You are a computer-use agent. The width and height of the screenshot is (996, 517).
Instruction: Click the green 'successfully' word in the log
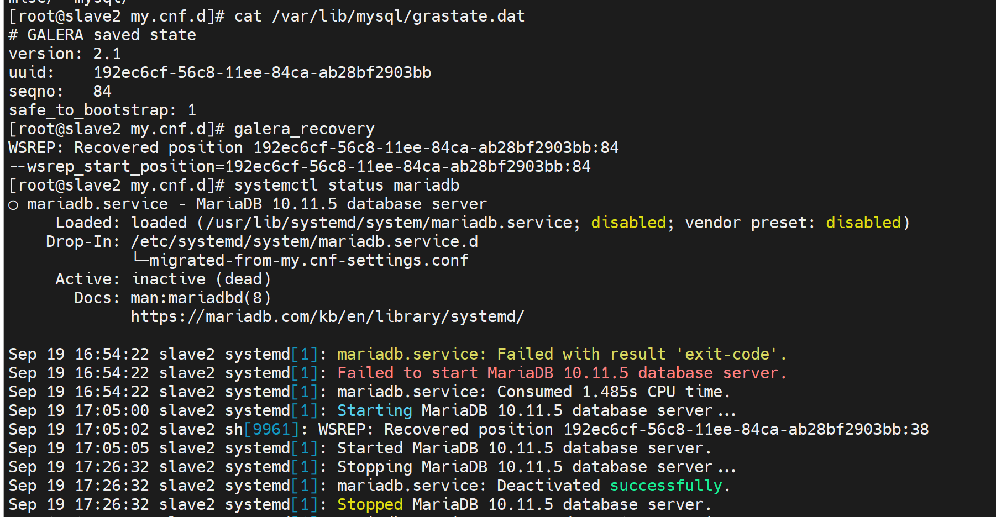tap(665, 486)
